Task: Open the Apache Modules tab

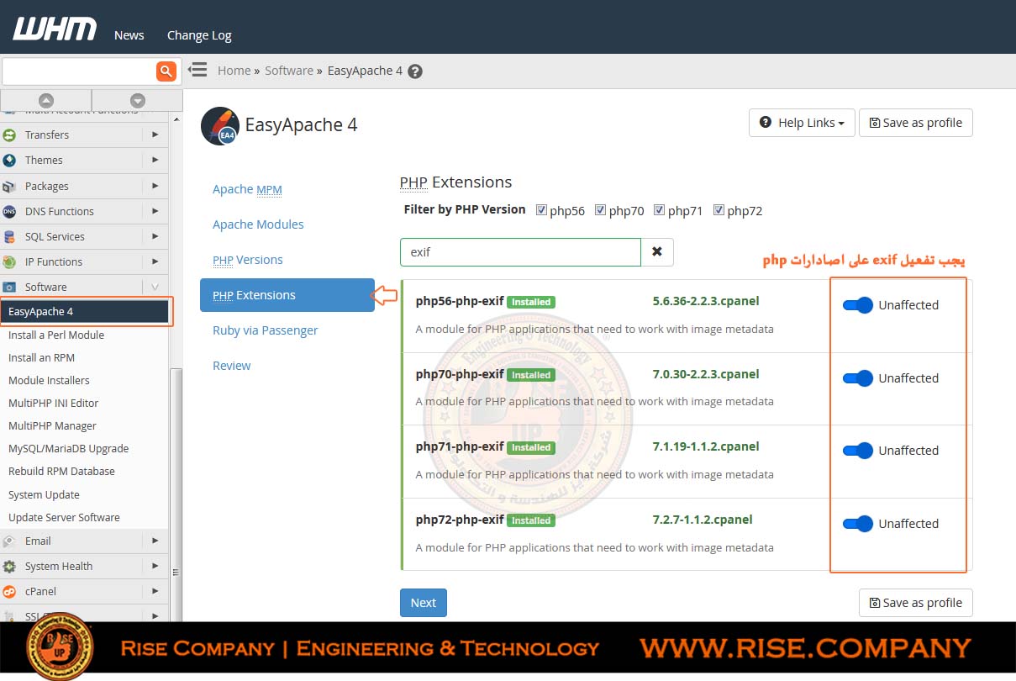Action: 258,224
